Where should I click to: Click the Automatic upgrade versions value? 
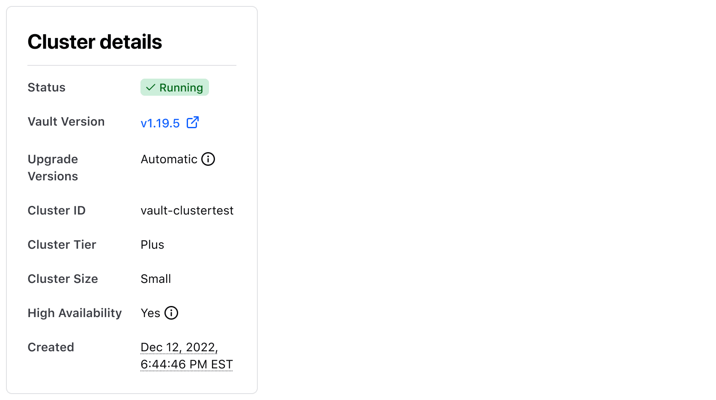click(169, 159)
